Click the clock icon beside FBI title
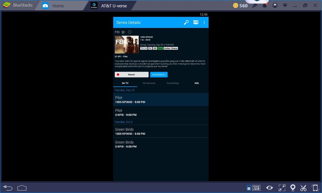322x193 pixels. (130, 32)
